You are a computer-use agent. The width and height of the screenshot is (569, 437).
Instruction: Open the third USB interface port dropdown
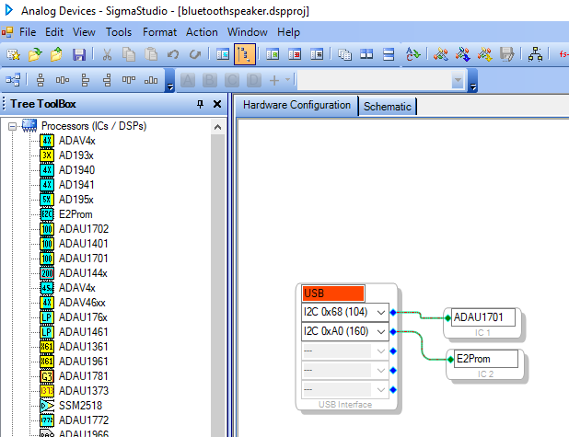(380, 351)
